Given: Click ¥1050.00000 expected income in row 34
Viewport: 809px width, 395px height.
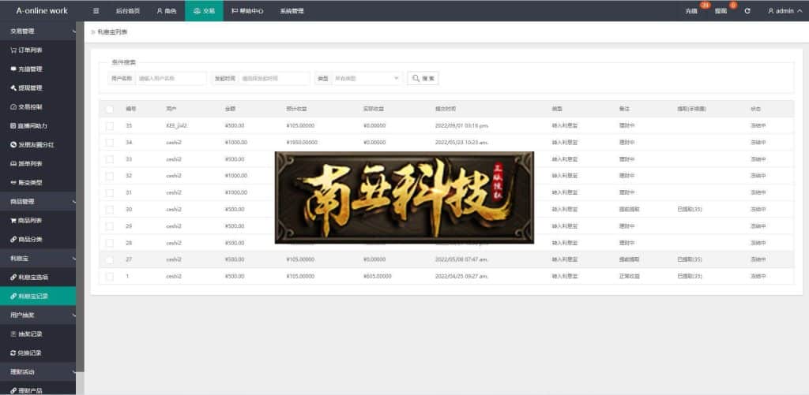Looking at the screenshot, I should pyautogui.click(x=302, y=143).
